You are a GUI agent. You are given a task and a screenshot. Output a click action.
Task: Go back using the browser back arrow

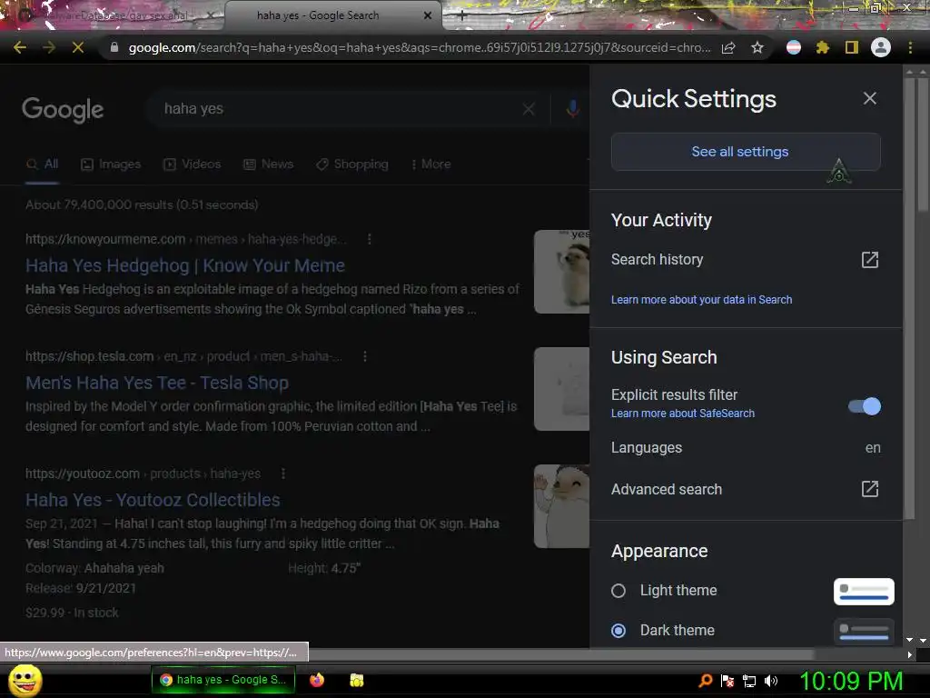[20, 47]
